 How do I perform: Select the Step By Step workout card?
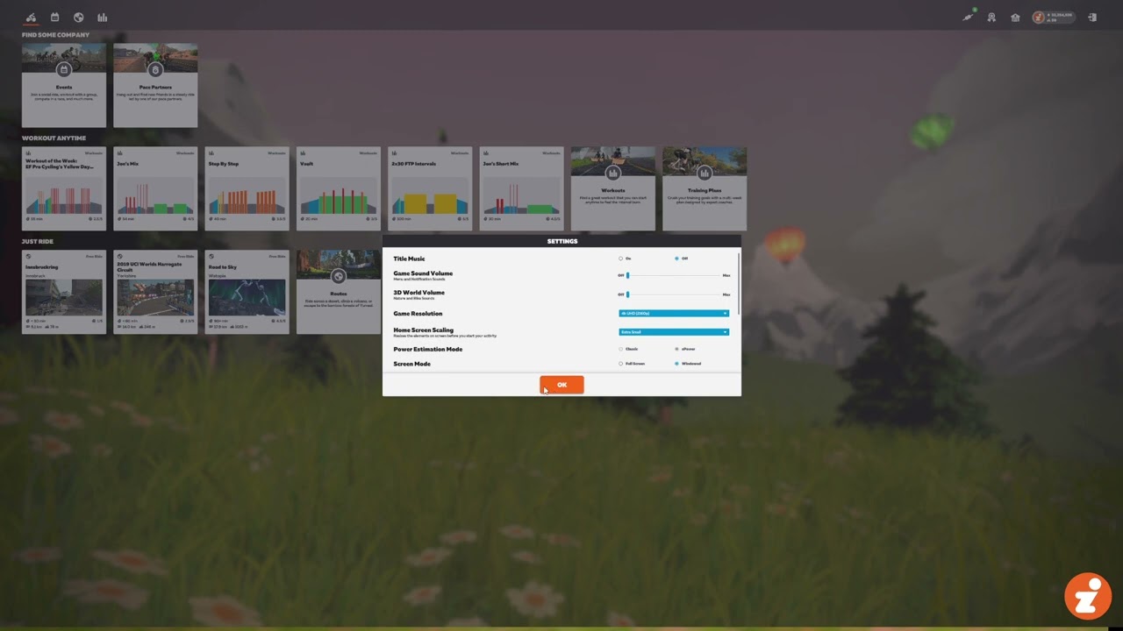[247, 188]
